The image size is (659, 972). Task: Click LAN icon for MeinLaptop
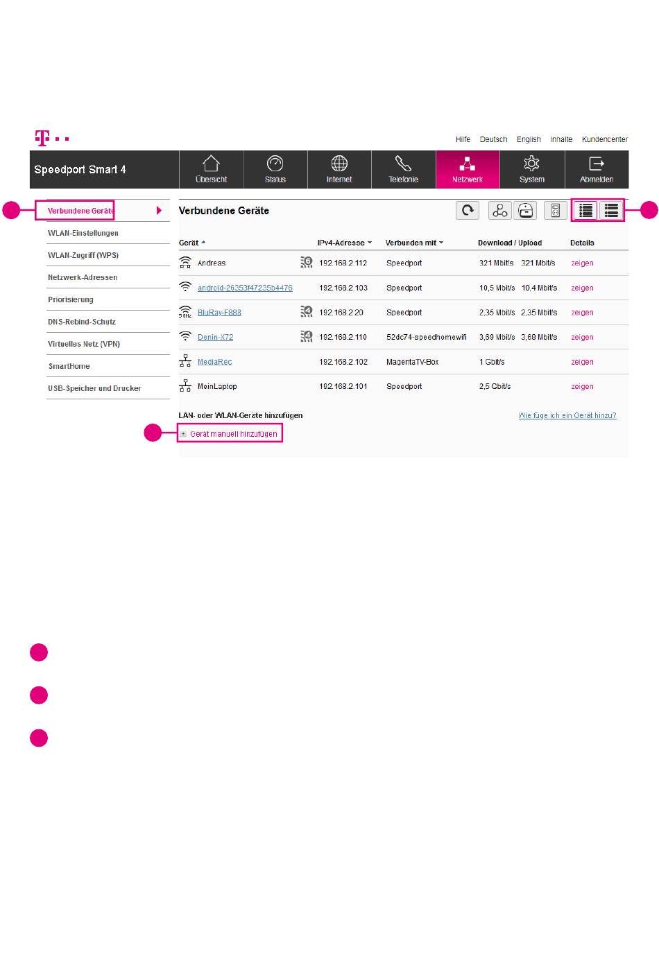[185, 386]
